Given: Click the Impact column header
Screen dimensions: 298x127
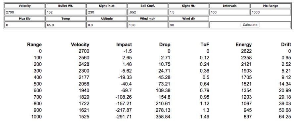Looking at the screenshot, I should (124, 45).
